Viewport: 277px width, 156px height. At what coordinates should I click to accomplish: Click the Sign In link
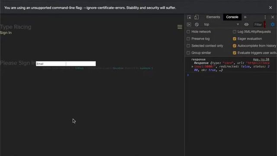tap(6, 33)
